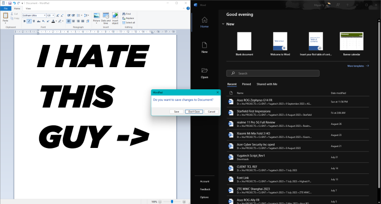The width and height of the screenshot is (381, 204).
Task: Open WordPad Help question mark icon
Action: (188, 8)
